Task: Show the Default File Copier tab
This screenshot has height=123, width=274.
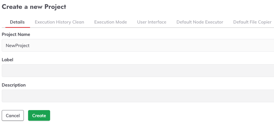Action: point(252,22)
